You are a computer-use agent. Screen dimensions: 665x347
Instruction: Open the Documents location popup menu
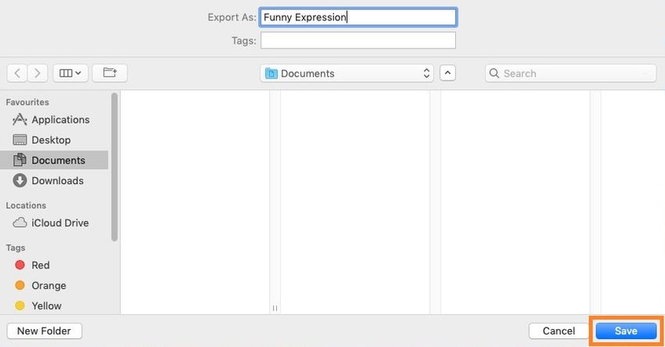click(x=347, y=74)
